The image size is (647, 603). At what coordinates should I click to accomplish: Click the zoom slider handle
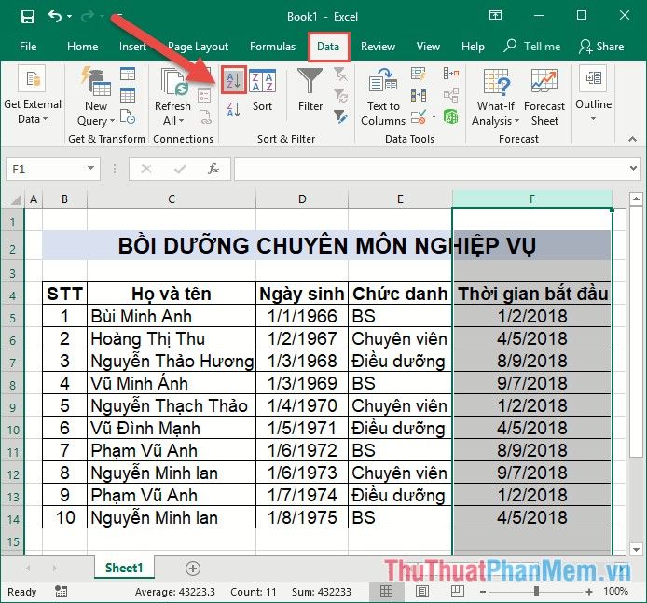tap(536, 592)
